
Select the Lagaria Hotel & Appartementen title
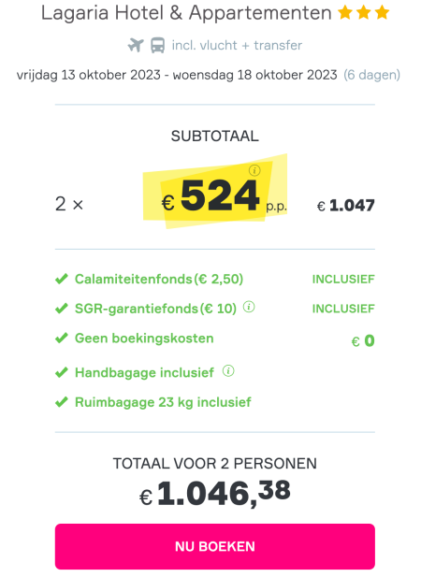click(186, 13)
